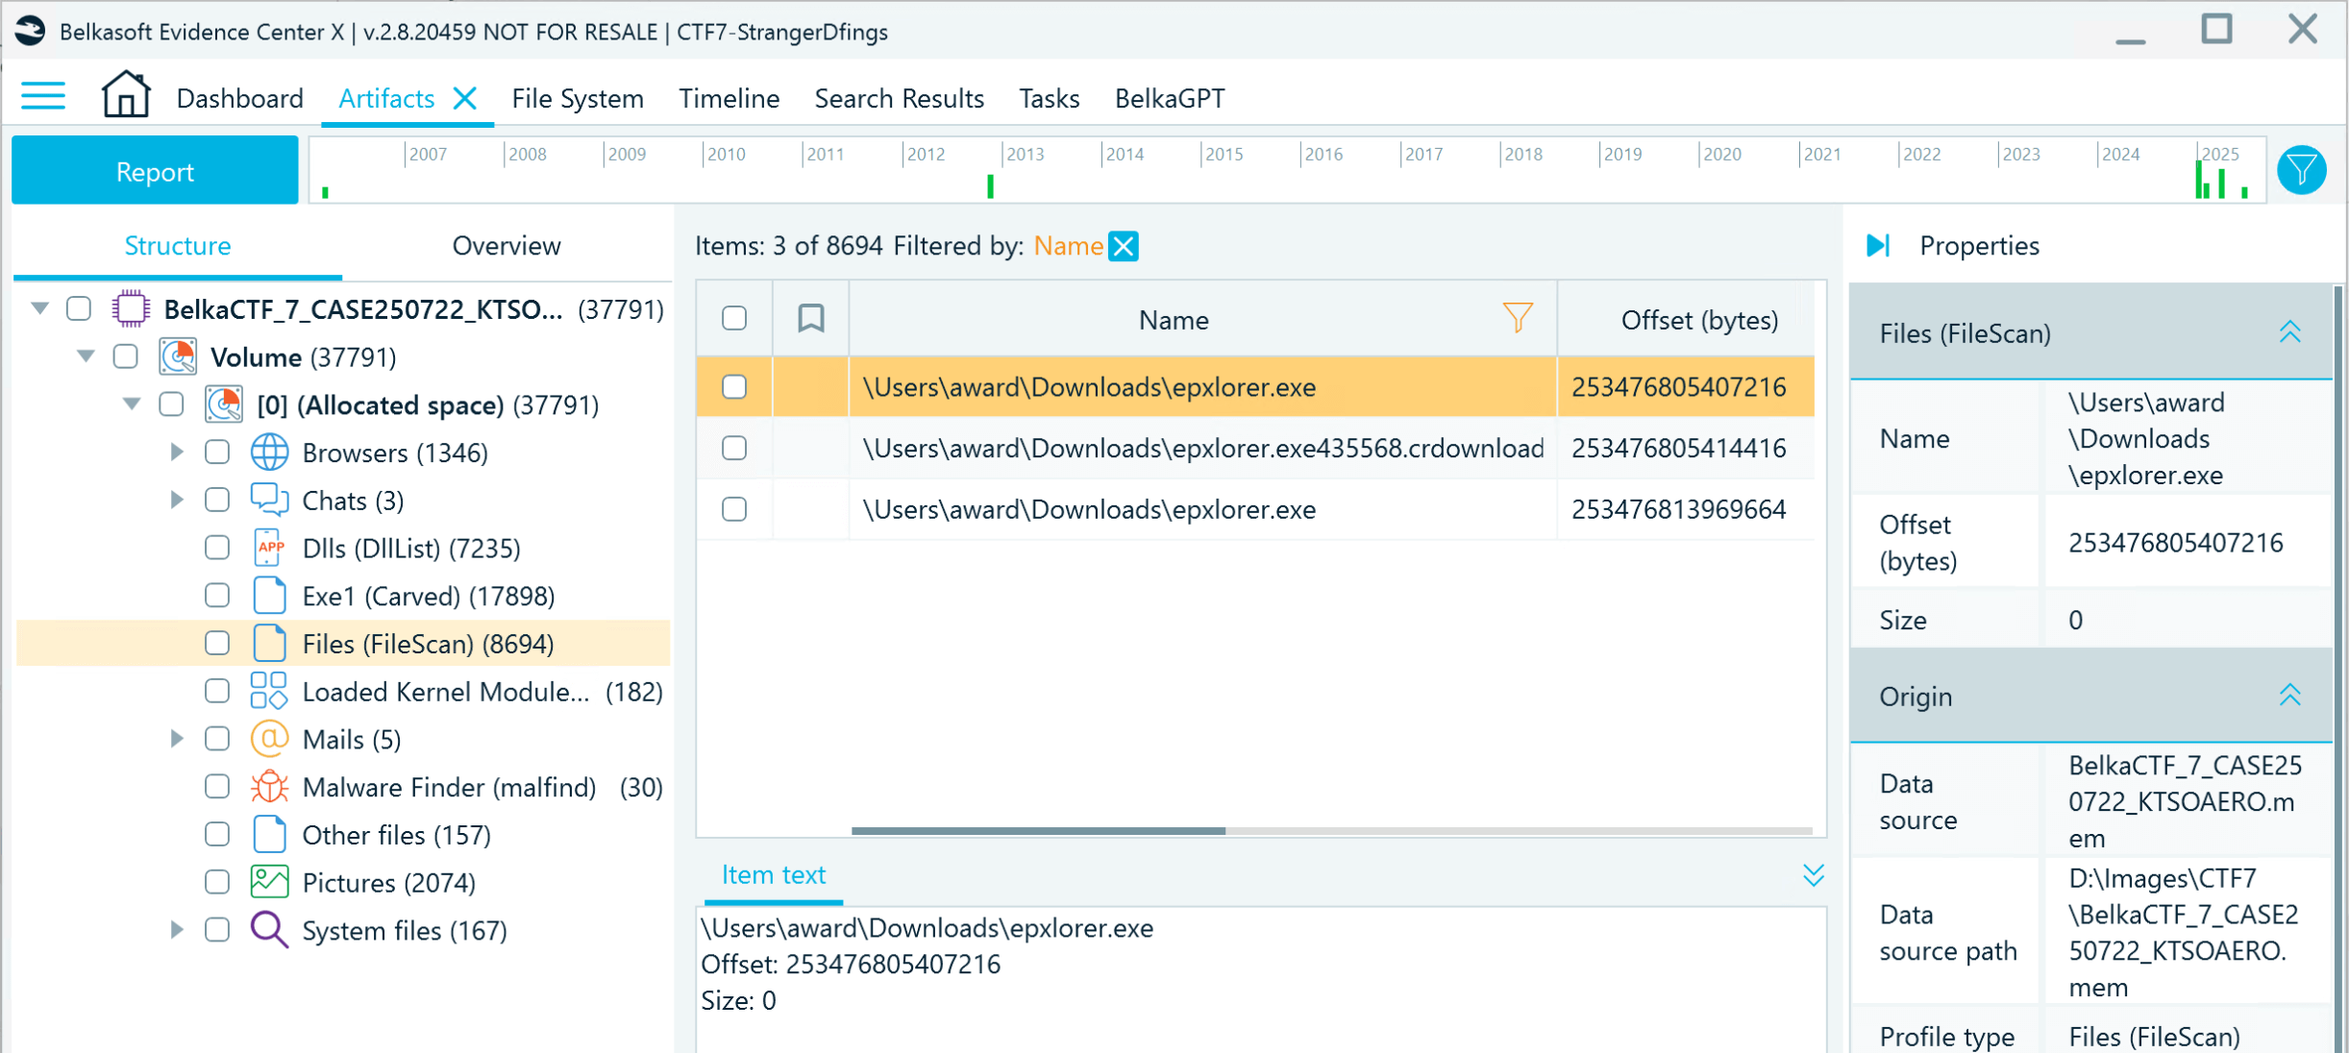Collapse the Properties panel arrow icon
Image resolution: width=2349 pixels, height=1053 pixels.
(1878, 246)
